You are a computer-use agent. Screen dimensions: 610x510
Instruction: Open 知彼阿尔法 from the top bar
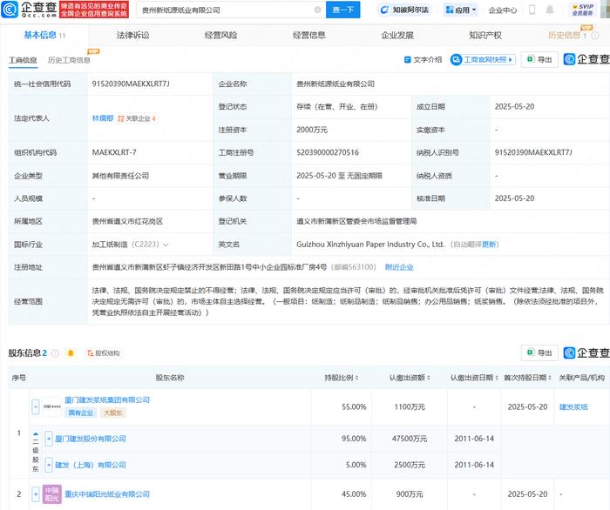pos(404,10)
